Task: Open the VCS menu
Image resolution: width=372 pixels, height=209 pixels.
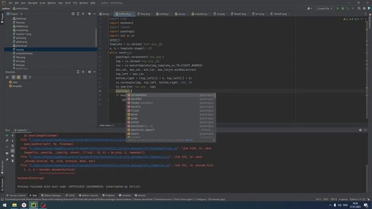Action: [x=75, y=3]
